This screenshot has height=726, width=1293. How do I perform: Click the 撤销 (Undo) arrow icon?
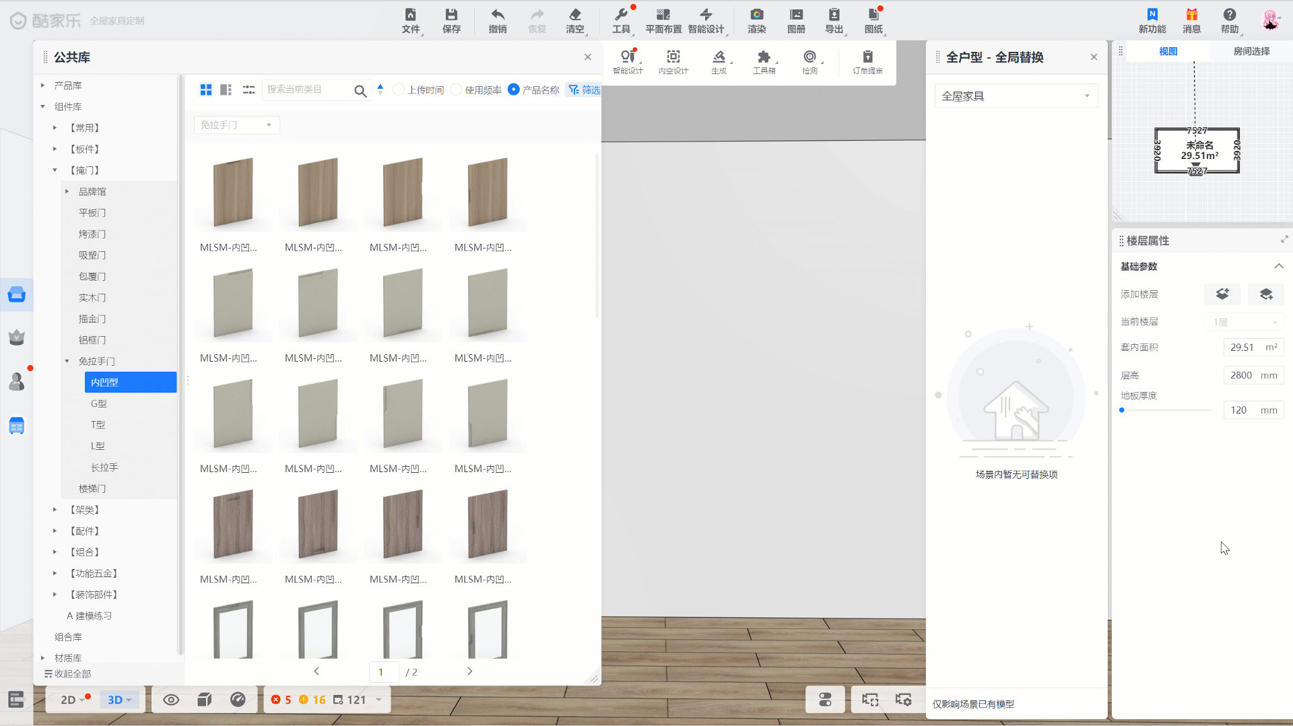497,15
